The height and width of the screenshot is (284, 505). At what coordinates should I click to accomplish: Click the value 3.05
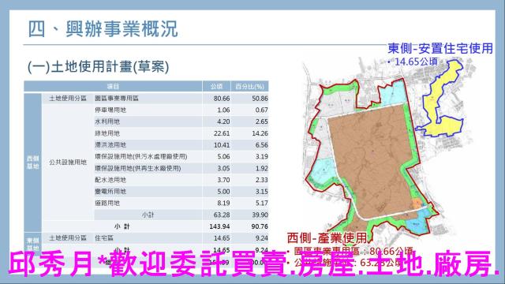click(223, 168)
